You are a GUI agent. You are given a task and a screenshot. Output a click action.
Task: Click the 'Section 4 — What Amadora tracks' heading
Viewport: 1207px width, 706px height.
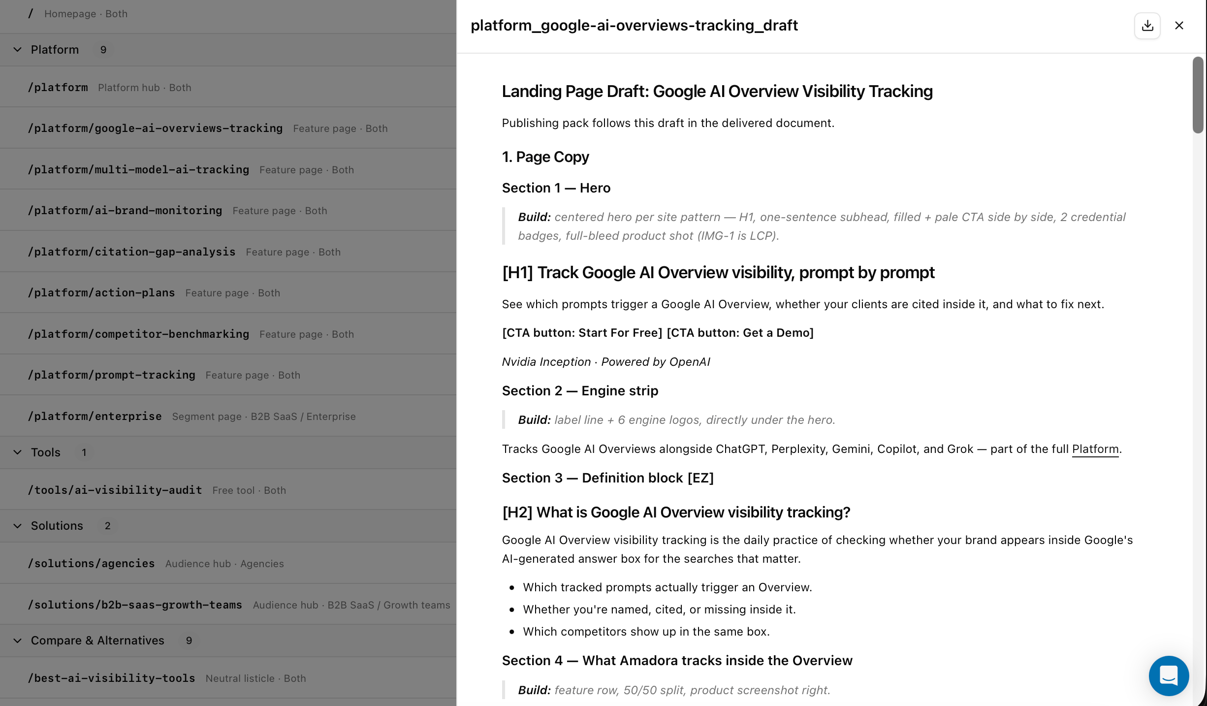click(x=677, y=661)
